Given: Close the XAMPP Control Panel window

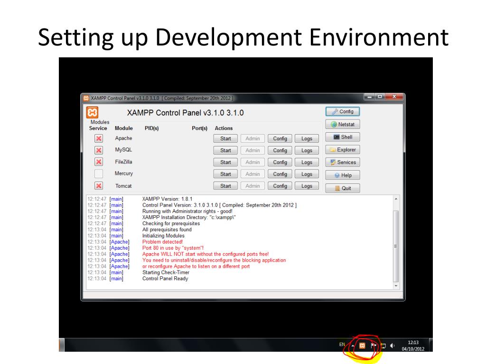Looking at the screenshot, I should [x=394, y=97].
